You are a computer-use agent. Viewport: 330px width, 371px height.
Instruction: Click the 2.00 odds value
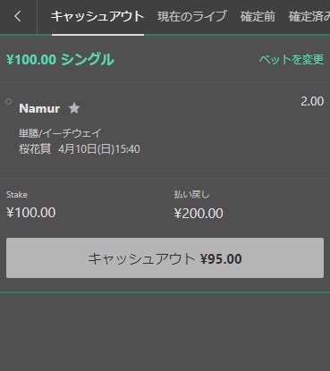[312, 101]
